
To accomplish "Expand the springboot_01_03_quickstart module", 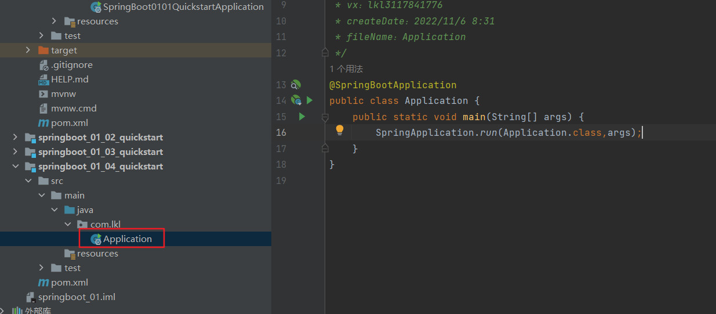I will click(x=15, y=151).
